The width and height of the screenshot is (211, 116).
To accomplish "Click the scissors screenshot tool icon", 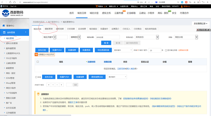I will (198, 2).
